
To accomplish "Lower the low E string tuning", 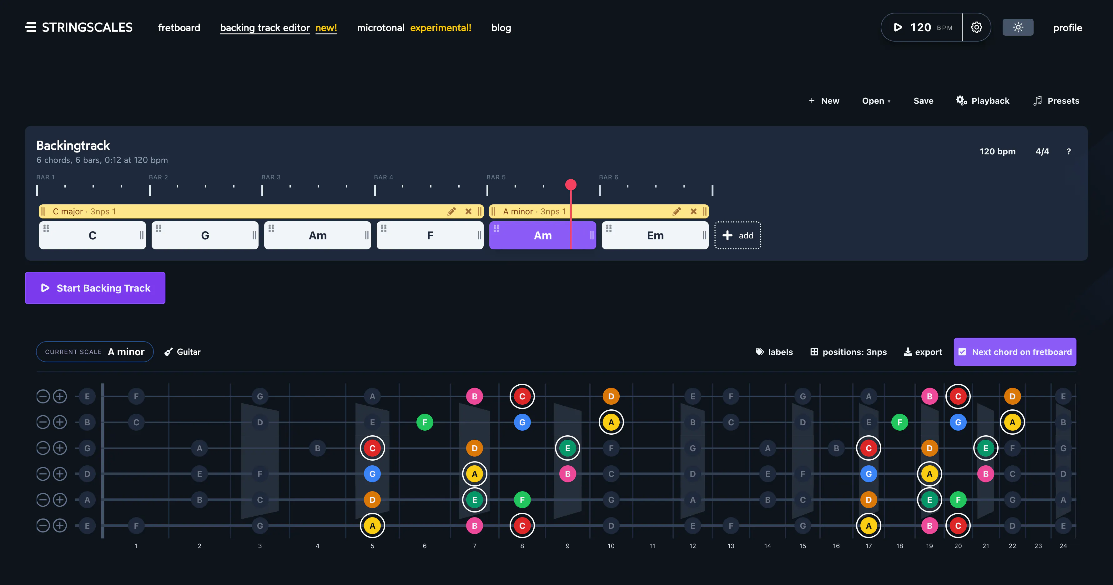I will (x=43, y=526).
